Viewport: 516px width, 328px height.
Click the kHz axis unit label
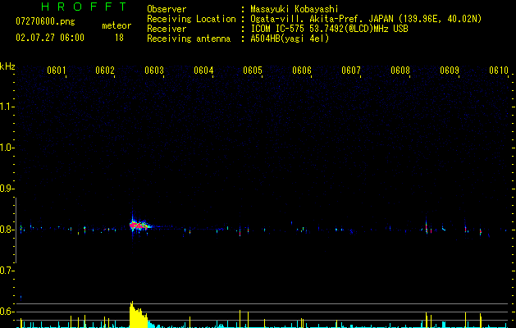pos(7,66)
